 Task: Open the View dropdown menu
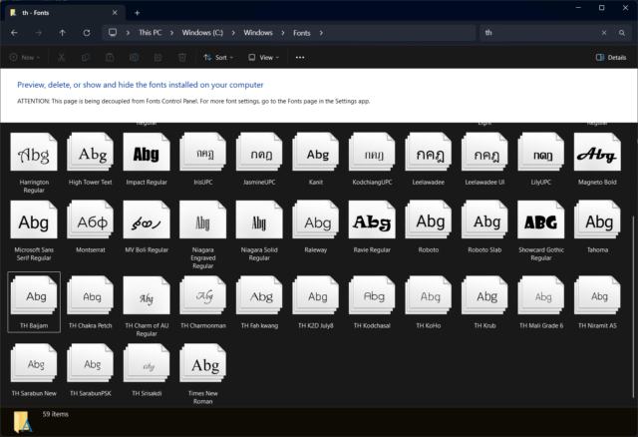coord(263,58)
